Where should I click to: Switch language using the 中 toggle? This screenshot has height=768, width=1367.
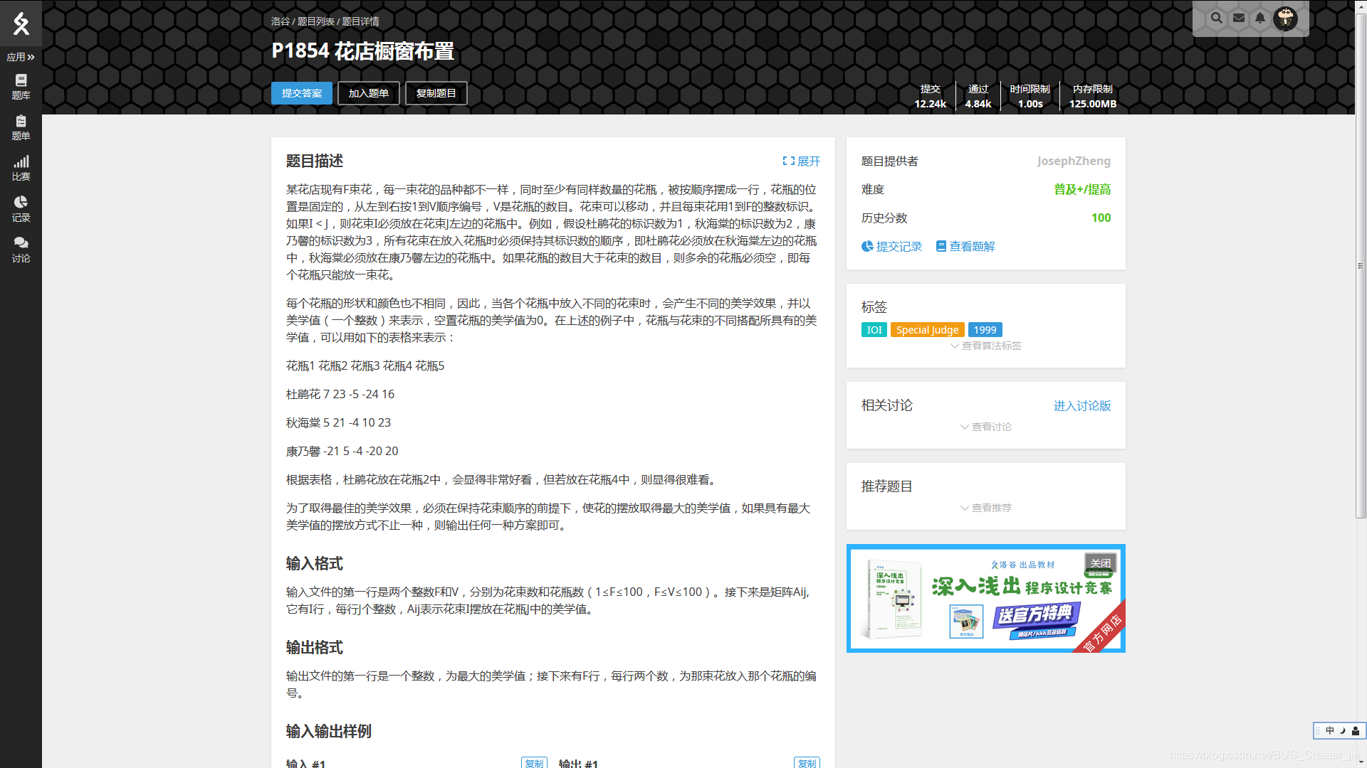point(1329,730)
